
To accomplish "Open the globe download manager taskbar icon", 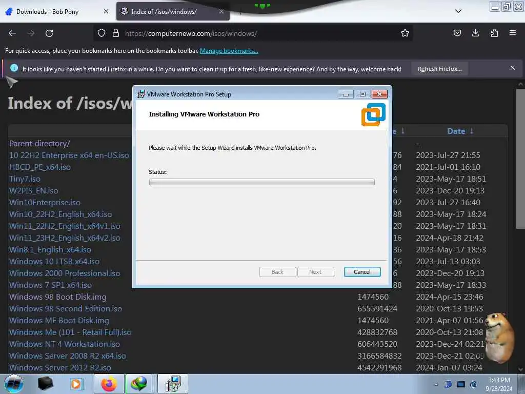I will click(139, 384).
